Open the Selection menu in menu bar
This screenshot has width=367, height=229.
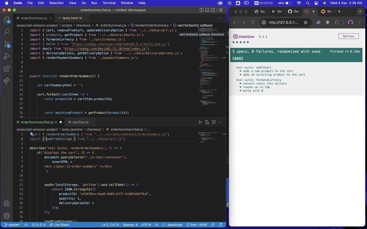point(56,3)
